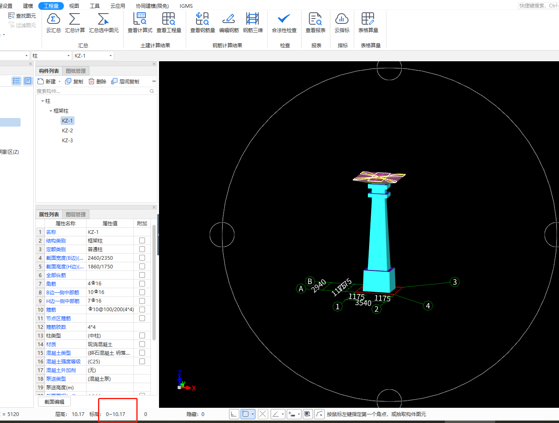Screen dimensions: 559x423
Task: Collapse the 柱 tree node
Action: [x=42, y=101]
